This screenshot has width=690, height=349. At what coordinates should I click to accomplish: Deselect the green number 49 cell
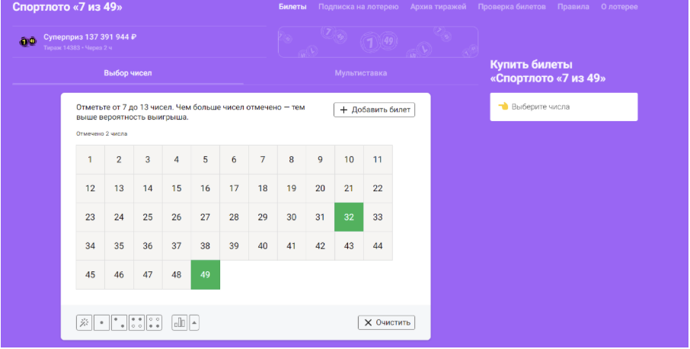205,275
